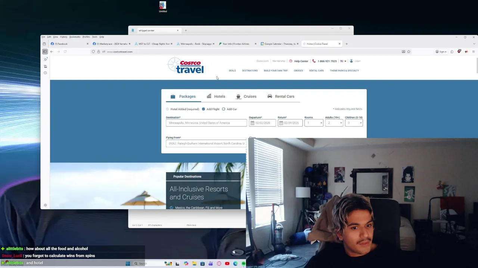Launch Opera from the taskbar
Screen dimensions: 478x268
(219, 264)
